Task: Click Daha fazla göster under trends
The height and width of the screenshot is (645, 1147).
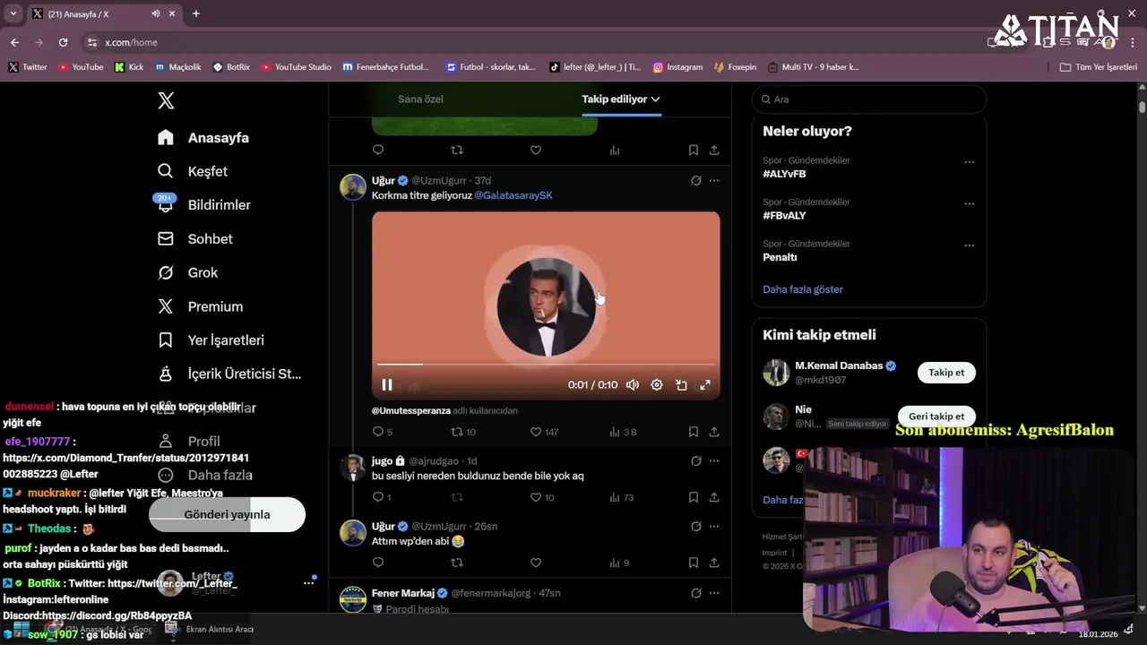Action: pyautogui.click(x=803, y=289)
